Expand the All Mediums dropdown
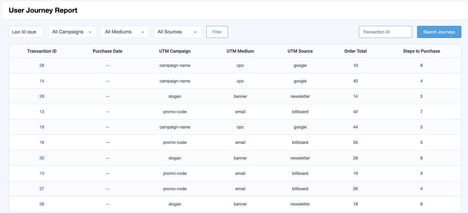The image size is (468, 213). pos(125,32)
